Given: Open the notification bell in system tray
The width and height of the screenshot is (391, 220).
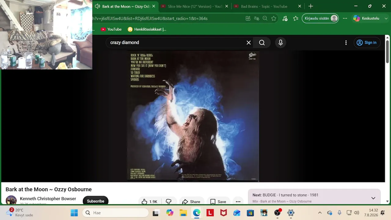Looking at the screenshot, I should point(382,213).
